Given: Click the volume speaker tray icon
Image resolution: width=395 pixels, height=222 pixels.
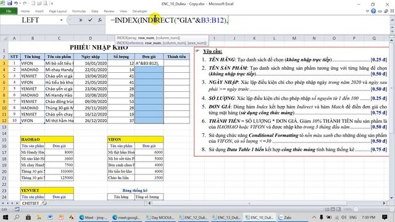Looking at the screenshot, I should pos(344,217).
